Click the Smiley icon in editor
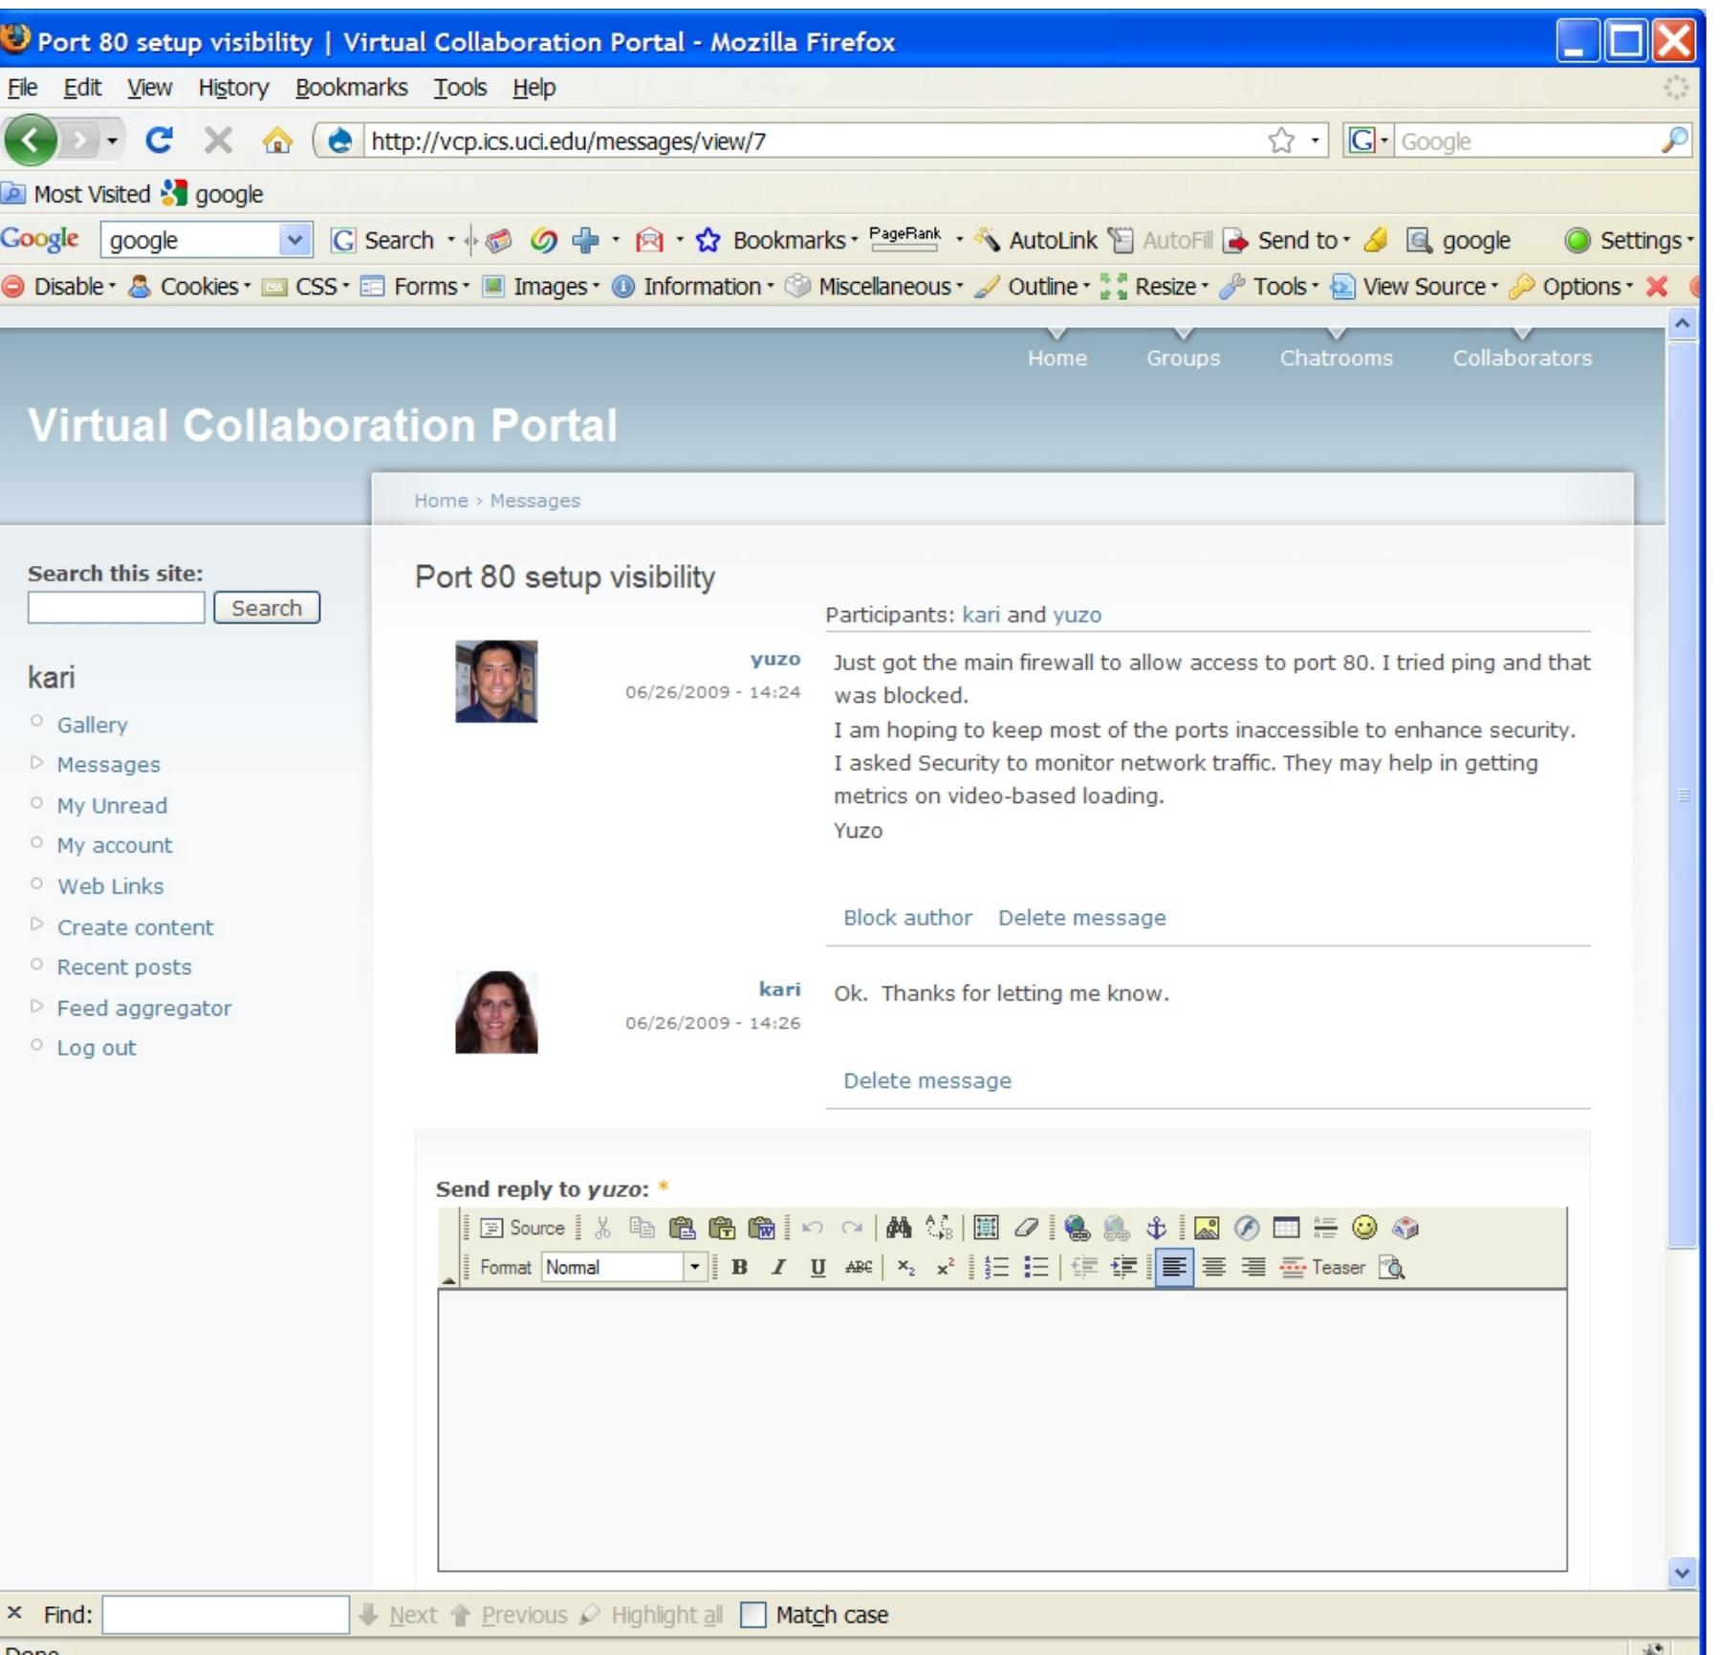This screenshot has width=1720, height=1655. pos(1364,1228)
